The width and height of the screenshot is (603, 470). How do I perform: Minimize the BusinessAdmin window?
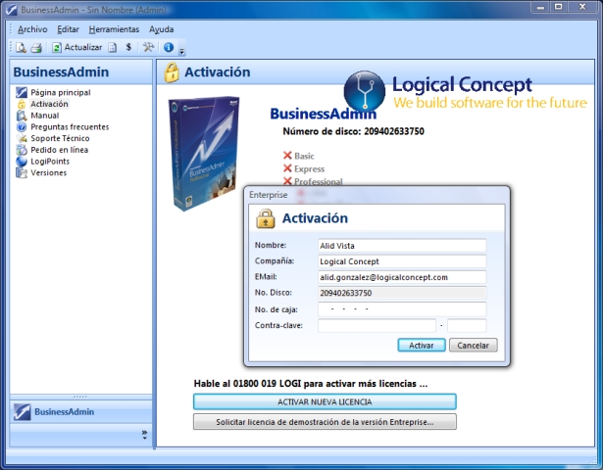(540, 7)
